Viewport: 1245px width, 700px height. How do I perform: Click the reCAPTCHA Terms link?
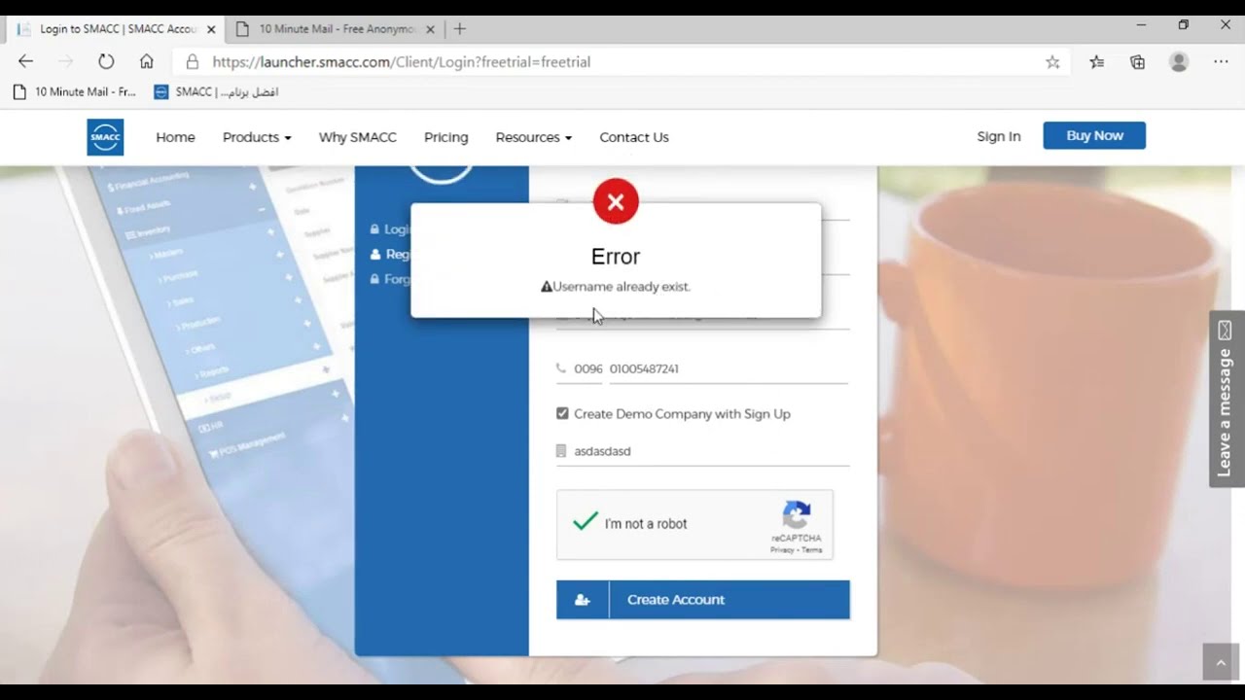(812, 550)
